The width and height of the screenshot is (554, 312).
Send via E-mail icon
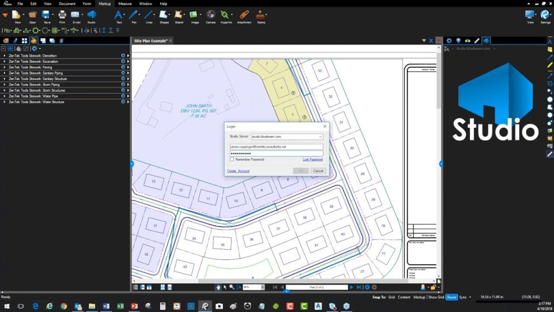pyautogui.click(x=76, y=16)
